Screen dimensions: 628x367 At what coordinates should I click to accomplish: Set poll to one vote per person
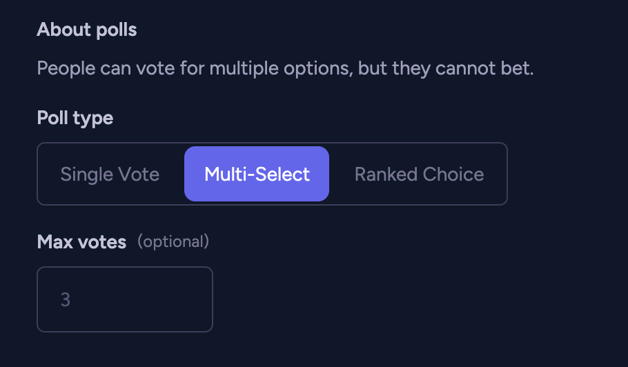(x=110, y=174)
